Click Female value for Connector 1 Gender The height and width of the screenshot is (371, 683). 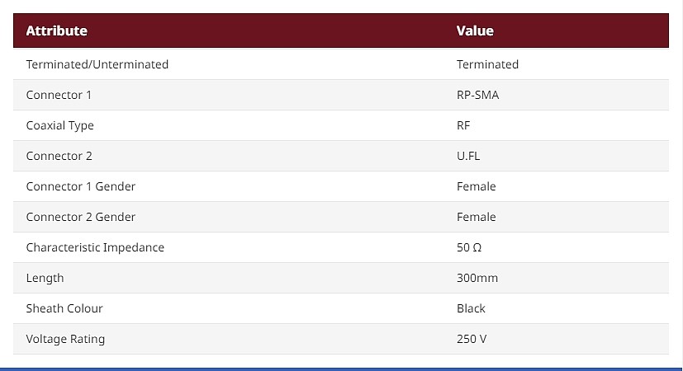[476, 186]
